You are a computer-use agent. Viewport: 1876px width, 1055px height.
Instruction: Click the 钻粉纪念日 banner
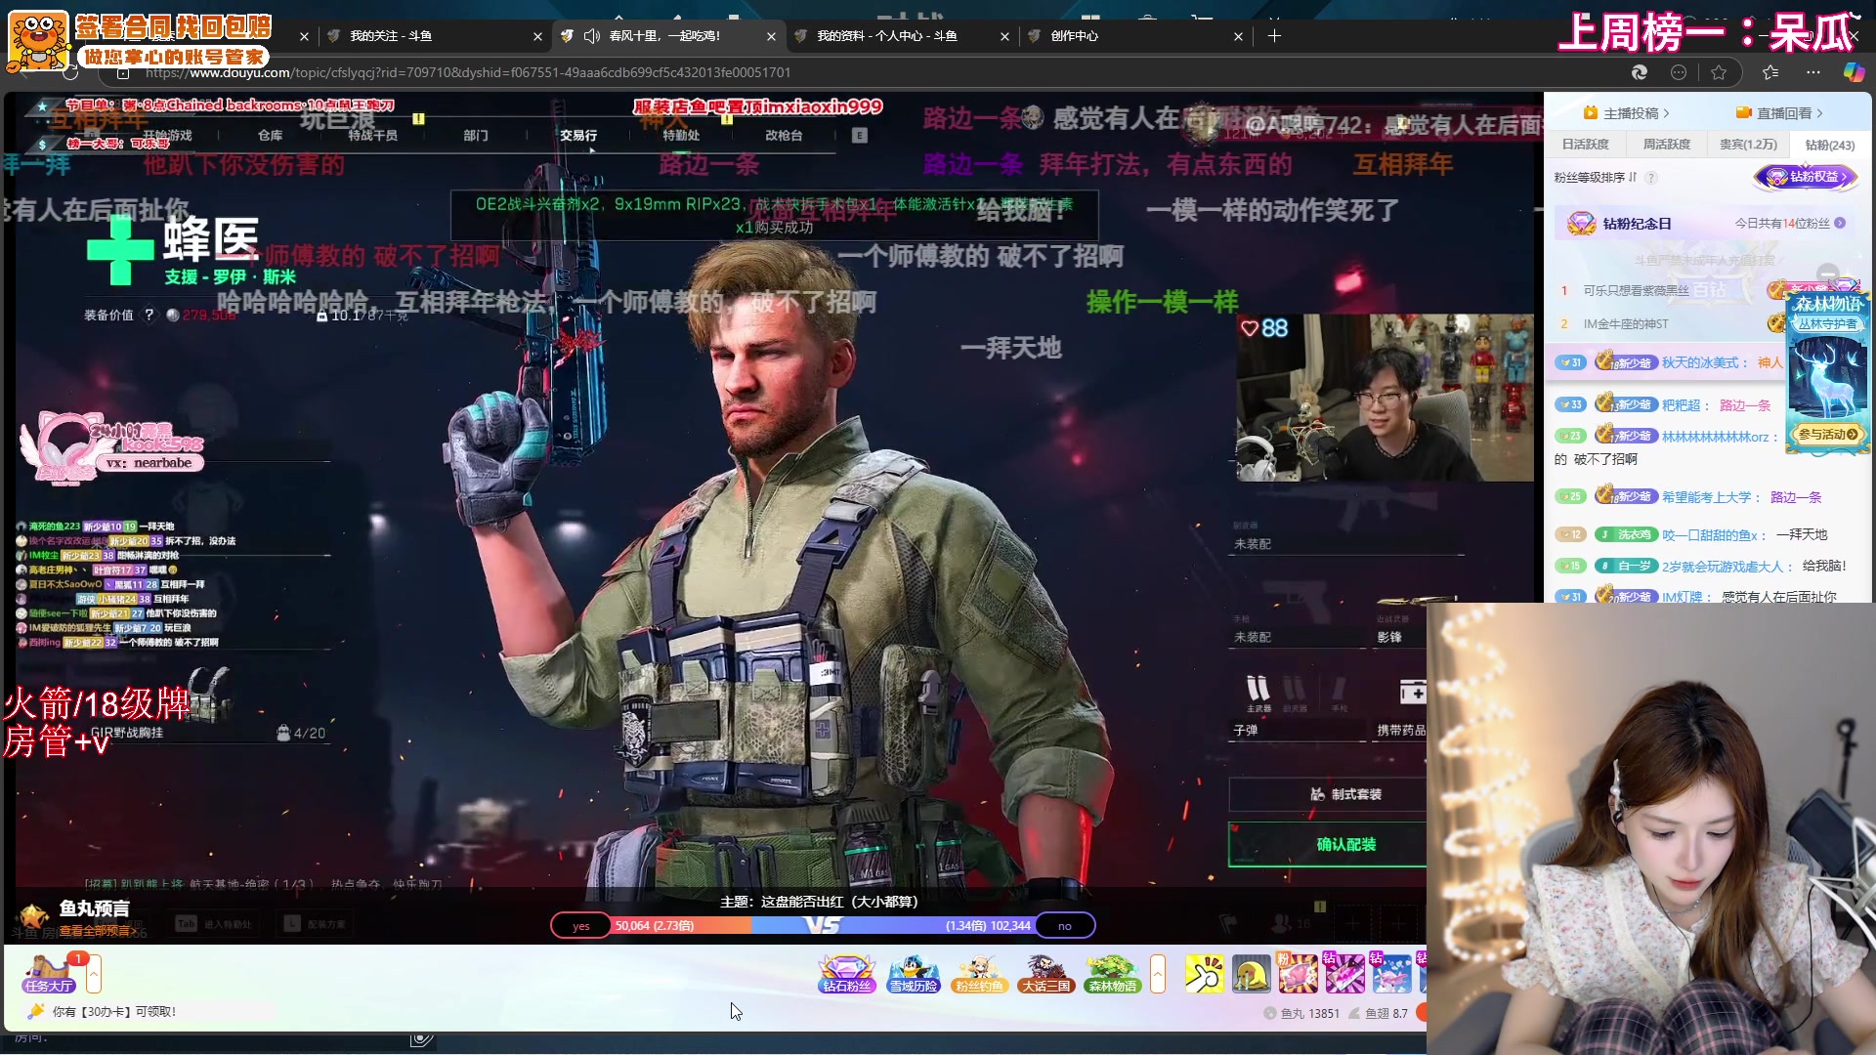point(1706,224)
